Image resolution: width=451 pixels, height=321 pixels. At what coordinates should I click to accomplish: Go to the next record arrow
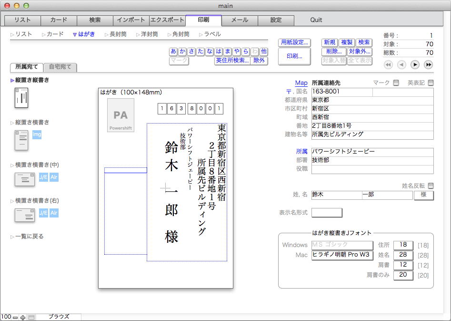point(415,64)
